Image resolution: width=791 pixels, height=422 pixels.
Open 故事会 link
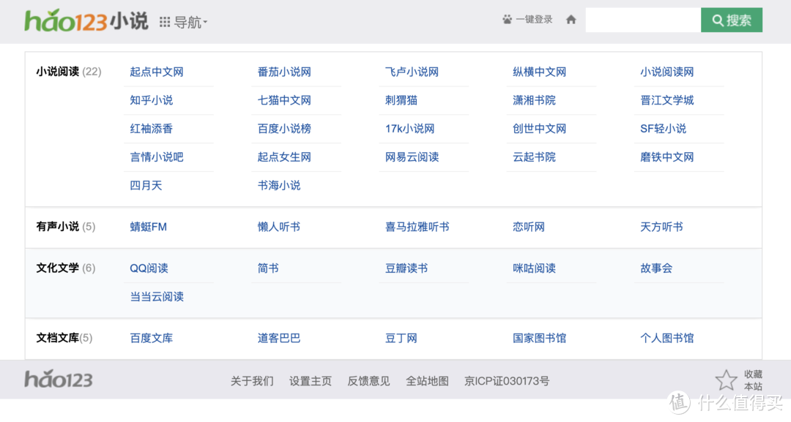(x=656, y=268)
